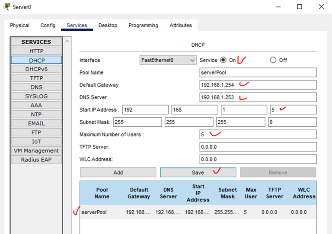Click the greyed-out Remove button

click(x=278, y=173)
